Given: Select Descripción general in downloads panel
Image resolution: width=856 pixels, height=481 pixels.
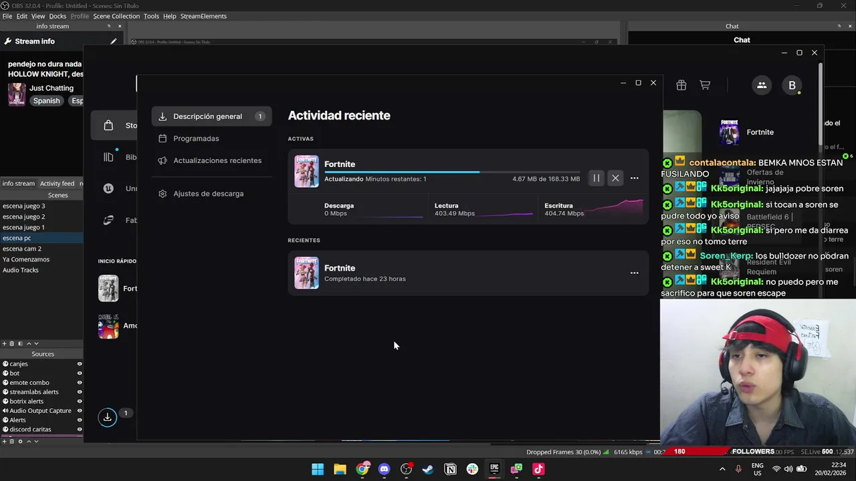Looking at the screenshot, I should tap(211, 116).
